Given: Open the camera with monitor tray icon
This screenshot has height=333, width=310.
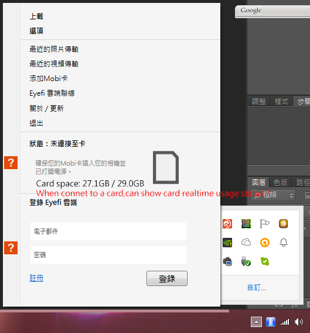Looking at the screenshot, I should 227,261.
